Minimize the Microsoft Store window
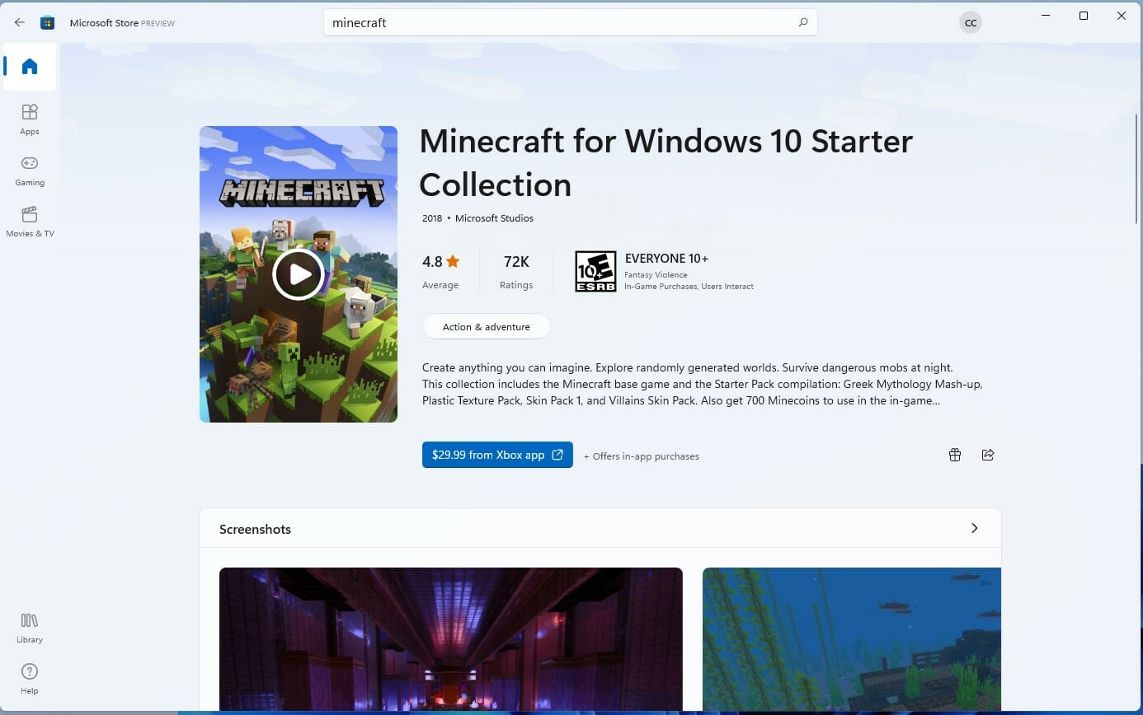This screenshot has height=715, width=1143. point(1046,16)
